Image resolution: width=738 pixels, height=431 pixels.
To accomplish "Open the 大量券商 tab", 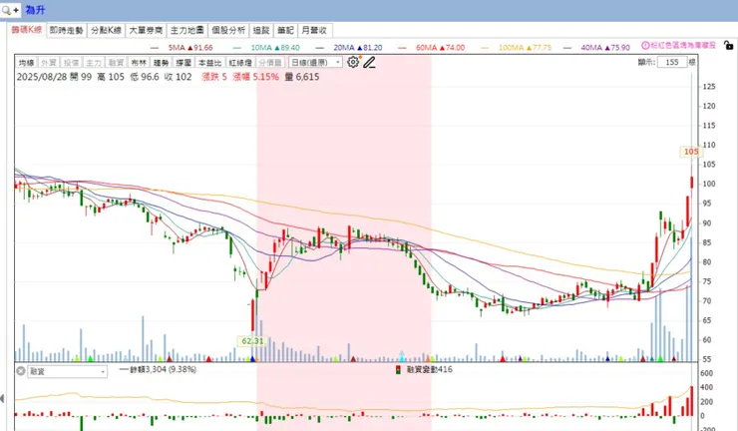I will [146, 30].
